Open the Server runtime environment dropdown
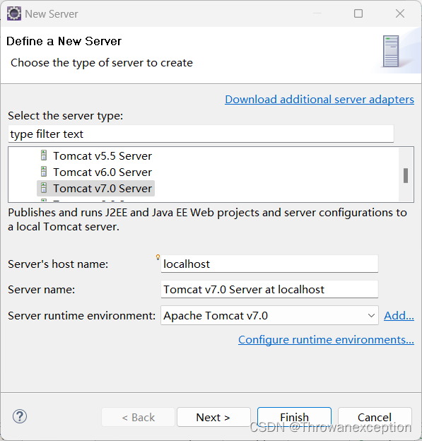422x441 pixels. pos(269,316)
